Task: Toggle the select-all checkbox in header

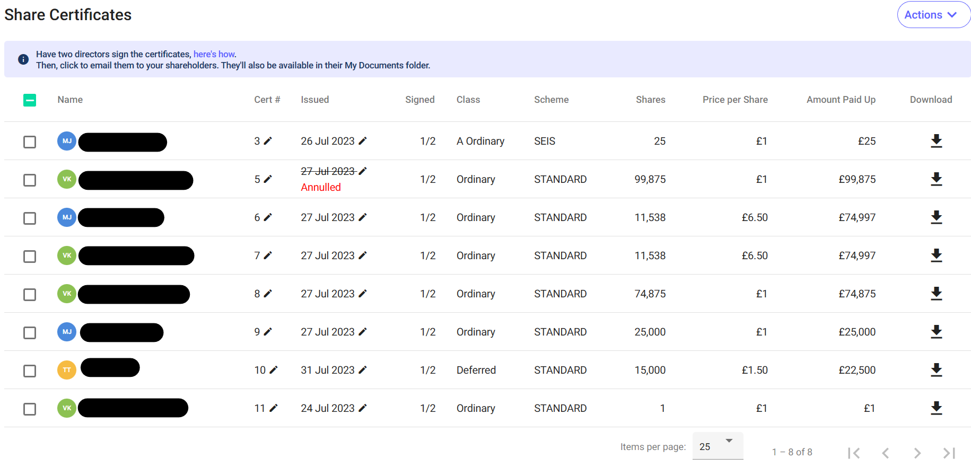Action: point(30,100)
